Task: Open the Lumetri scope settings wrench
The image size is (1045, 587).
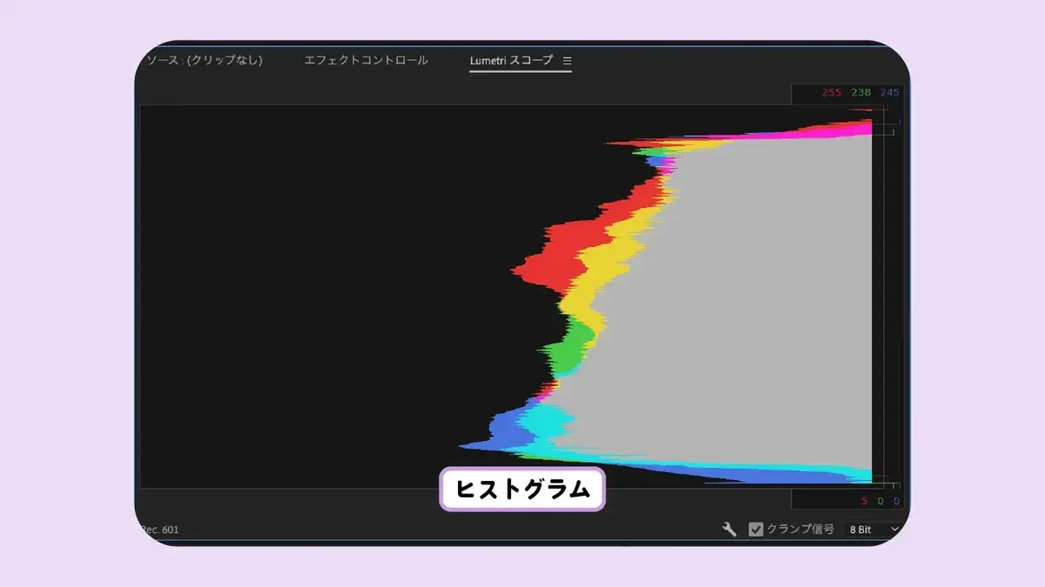Action: point(730,529)
